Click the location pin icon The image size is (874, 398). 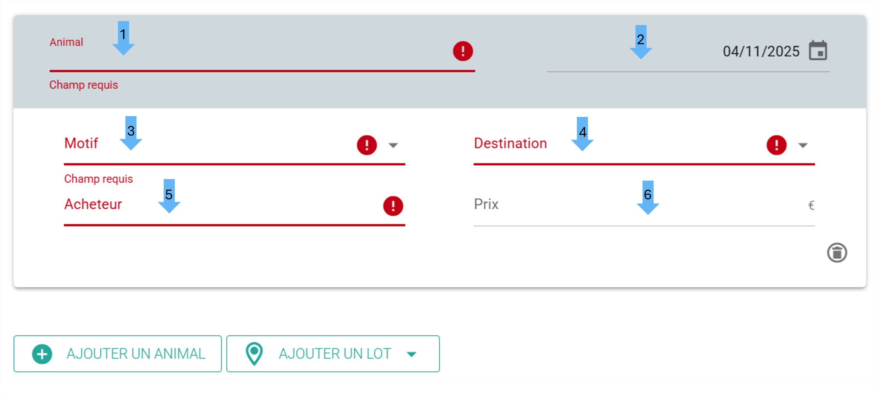pos(254,354)
